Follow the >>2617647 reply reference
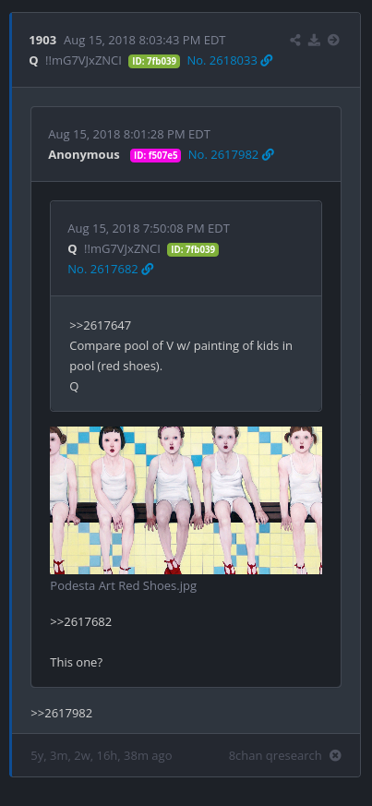Image resolution: width=372 pixels, height=806 pixels. pyautogui.click(x=101, y=325)
